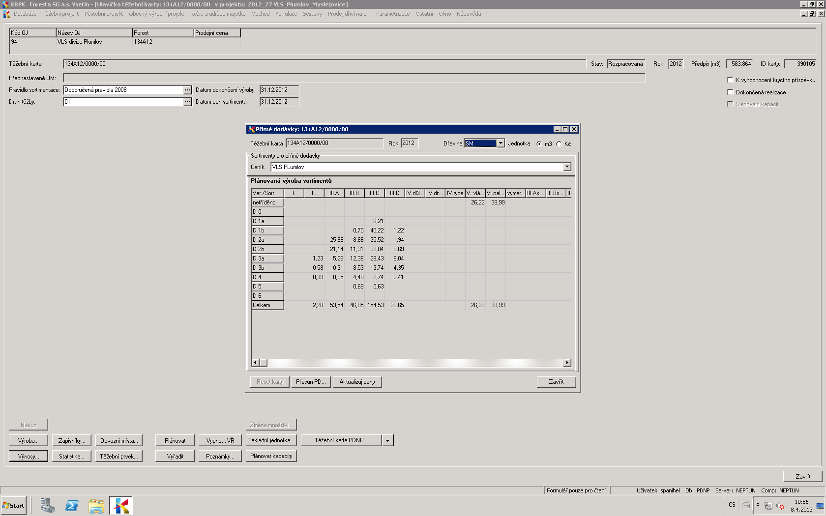826x516 pixels.
Task: Check K vyhodnocení krycího příspěvku
Action: 730,80
